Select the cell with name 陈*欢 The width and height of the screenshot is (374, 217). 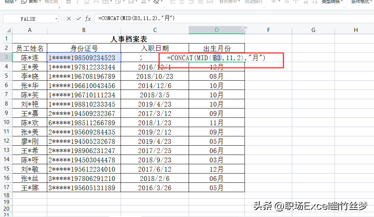(30, 123)
